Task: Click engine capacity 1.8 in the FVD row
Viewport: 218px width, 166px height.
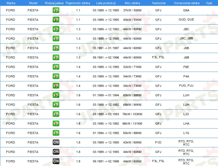Action: pyautogui.click(x=78, y=142)
